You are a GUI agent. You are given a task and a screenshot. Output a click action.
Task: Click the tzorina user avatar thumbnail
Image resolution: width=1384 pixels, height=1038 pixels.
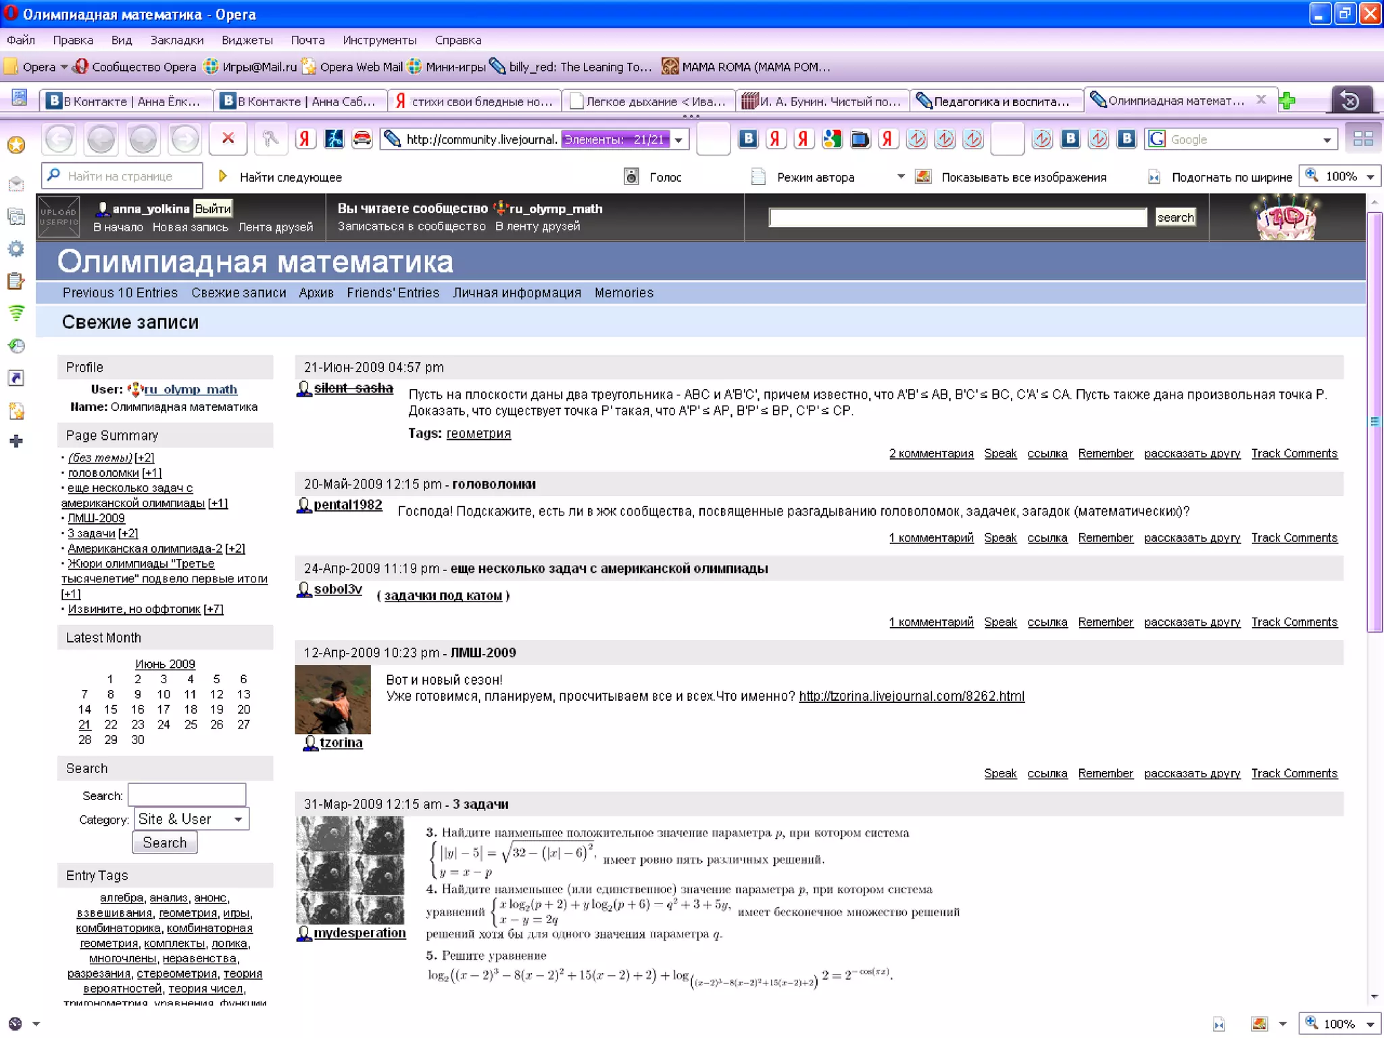pyautogui.click(x=332, y=699)
